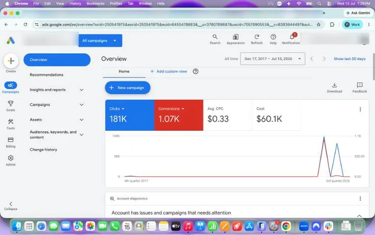Viewport: 375px width, 235px height.
Task: Open the Tools wrench icon
Action: (10, 121)
